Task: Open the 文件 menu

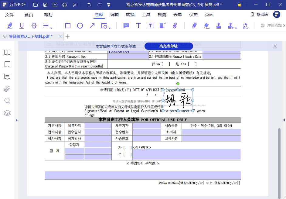Action: [9, 15]
